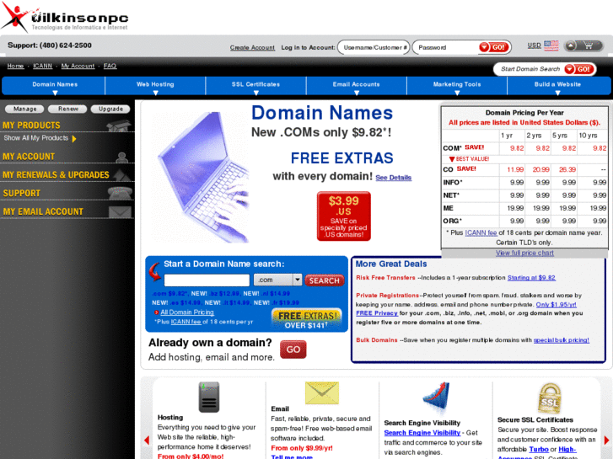
Task: Select MY PRODUCTS sidebar heading
Action: (32, 125)
